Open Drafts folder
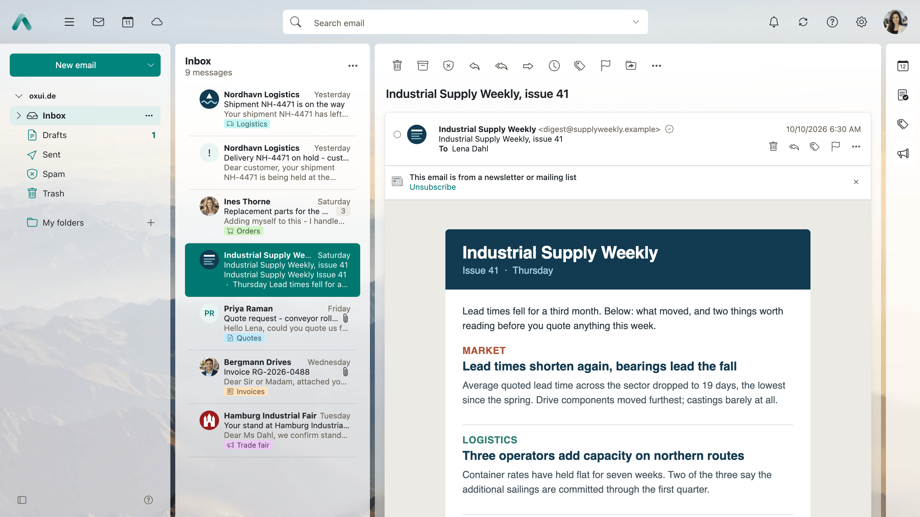Screen dimensions: 920x517 point(85,135)
